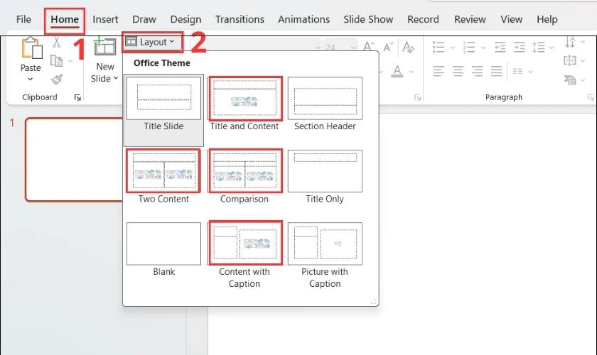This screenshot has width=597, height=355.
Task: Click Decrease List Level icon
Action: pos(500,47)
